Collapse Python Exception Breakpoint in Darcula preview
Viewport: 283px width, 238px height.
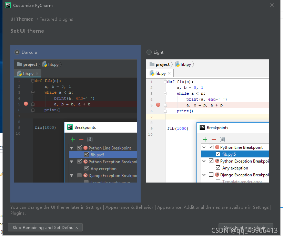coord(72,162)
